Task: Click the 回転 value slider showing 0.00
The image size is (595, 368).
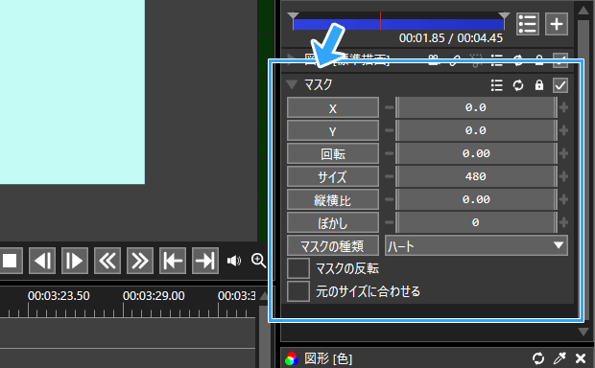Action: pos(476,153)
